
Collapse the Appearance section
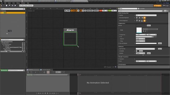[x=118, y=23]
